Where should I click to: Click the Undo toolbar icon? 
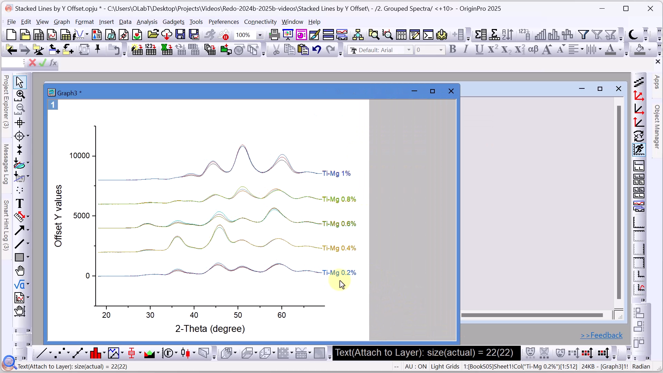pyautogui.click(x=317, y=50)
